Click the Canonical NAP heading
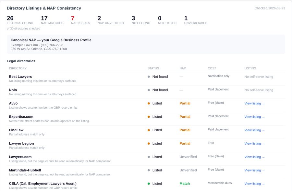The width and height of the screenshot is (292, 191). [x=51, y=40]
